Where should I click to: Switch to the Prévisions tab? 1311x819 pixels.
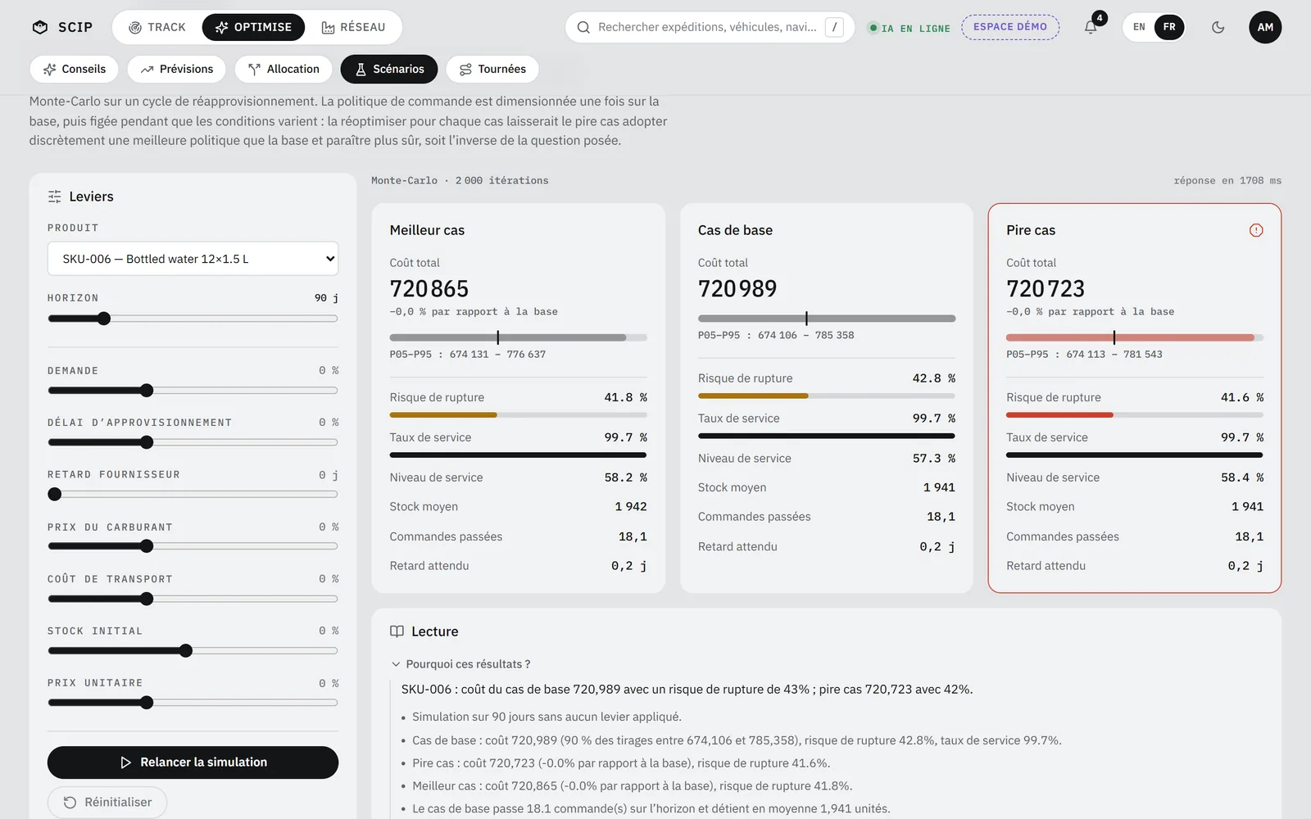(177, 69)
